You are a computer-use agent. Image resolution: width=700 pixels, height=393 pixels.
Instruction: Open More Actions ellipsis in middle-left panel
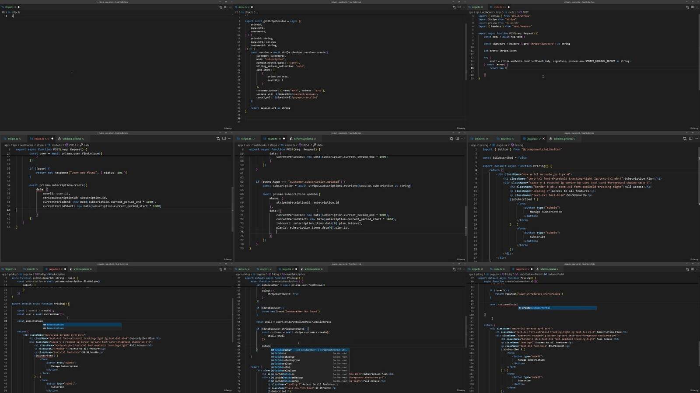coord(230,139)
